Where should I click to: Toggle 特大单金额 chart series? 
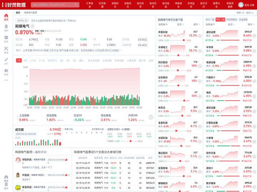(94, 60)
